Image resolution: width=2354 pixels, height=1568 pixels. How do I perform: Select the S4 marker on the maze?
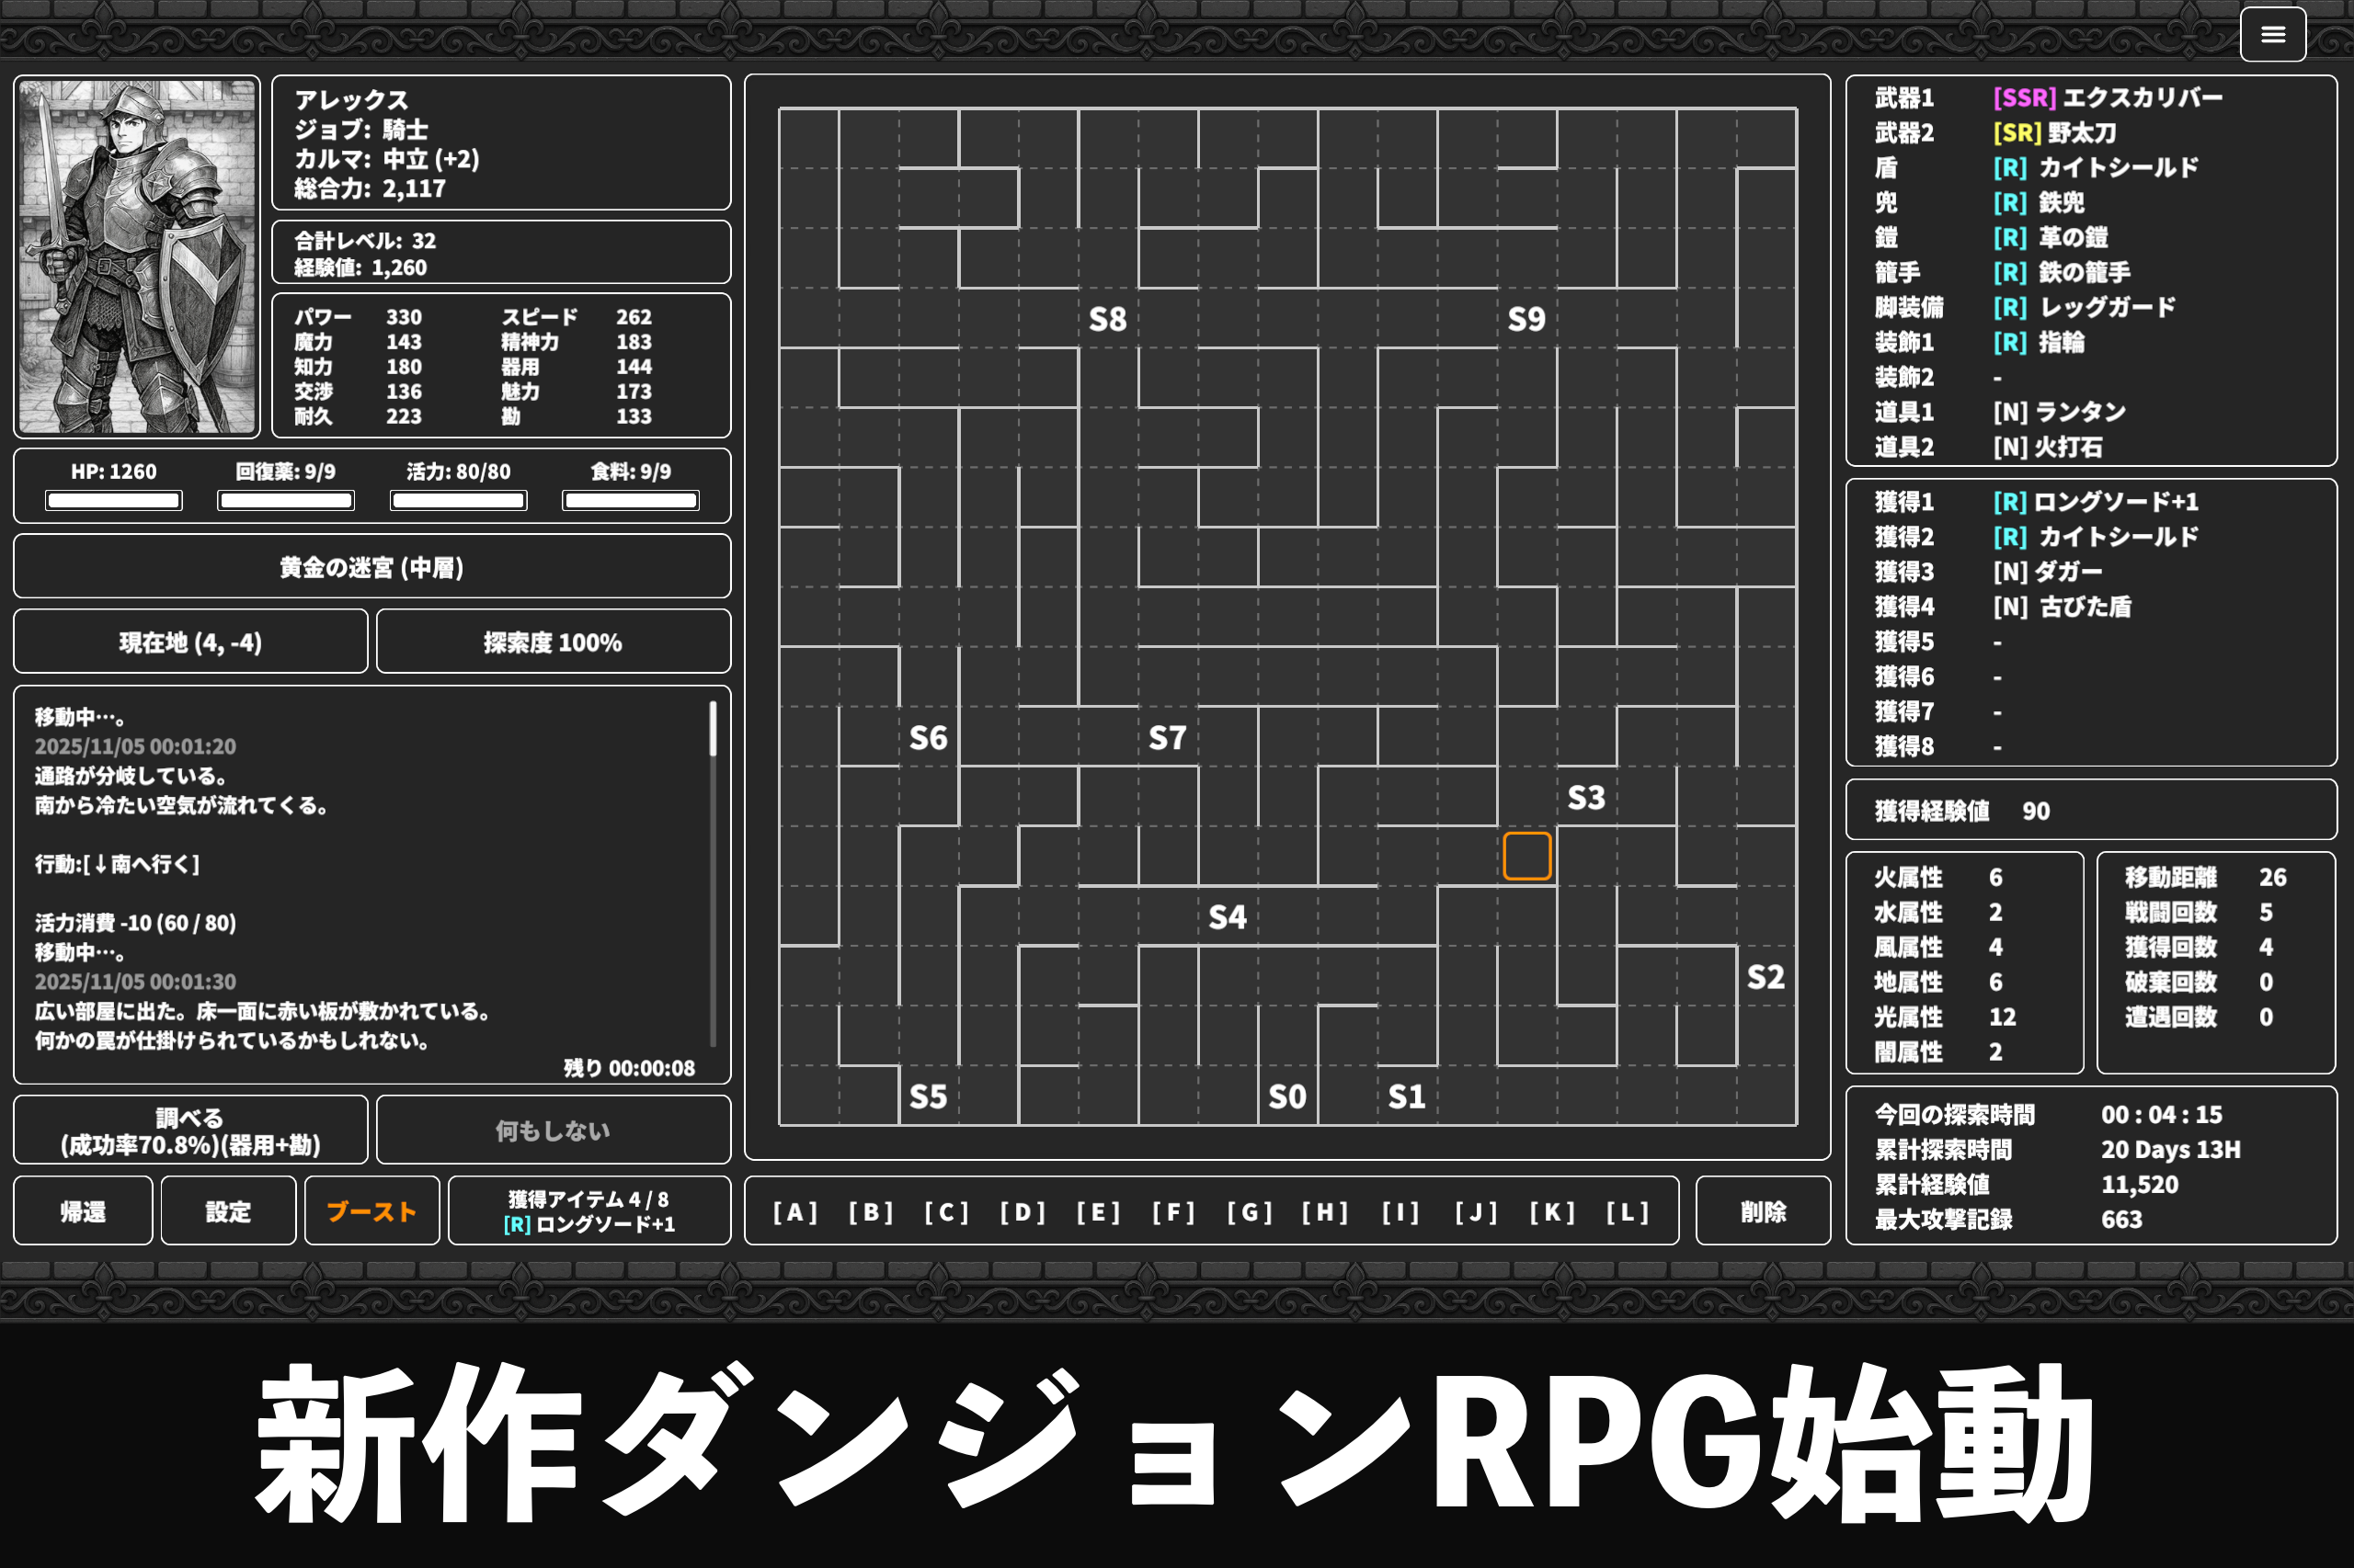(x=1228, y=917)
